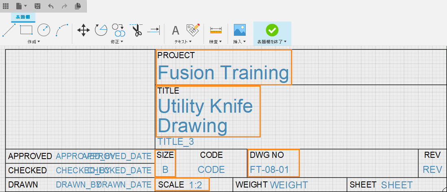Select the Arc tool
The width and height of the screenshot is (447, 192).
pos(62,30)
